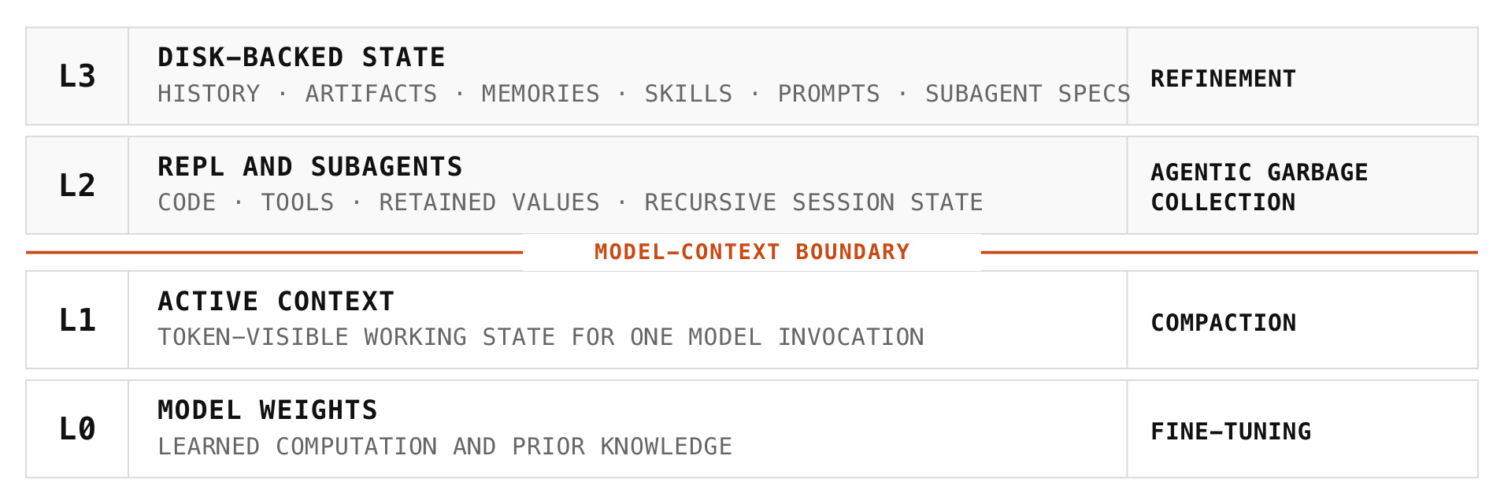Click the SUBAGENT SPECS text
The image size is (1504, 504).
[x=1028, y=94]
